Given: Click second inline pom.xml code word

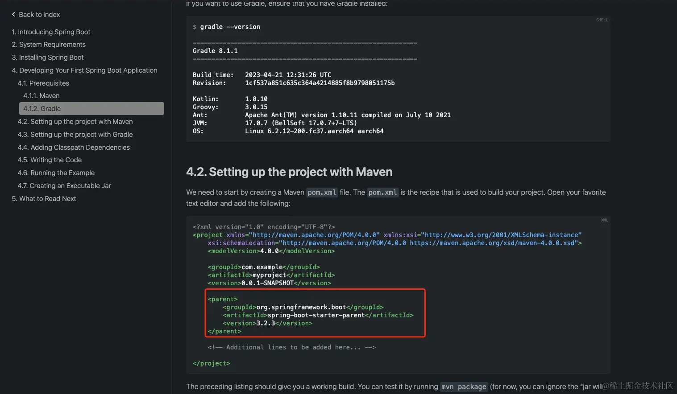Looking at the screenshot, I should point(382,193).
